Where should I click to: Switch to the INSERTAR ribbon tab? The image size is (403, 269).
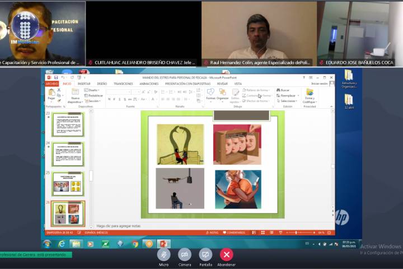coord(84,84)
